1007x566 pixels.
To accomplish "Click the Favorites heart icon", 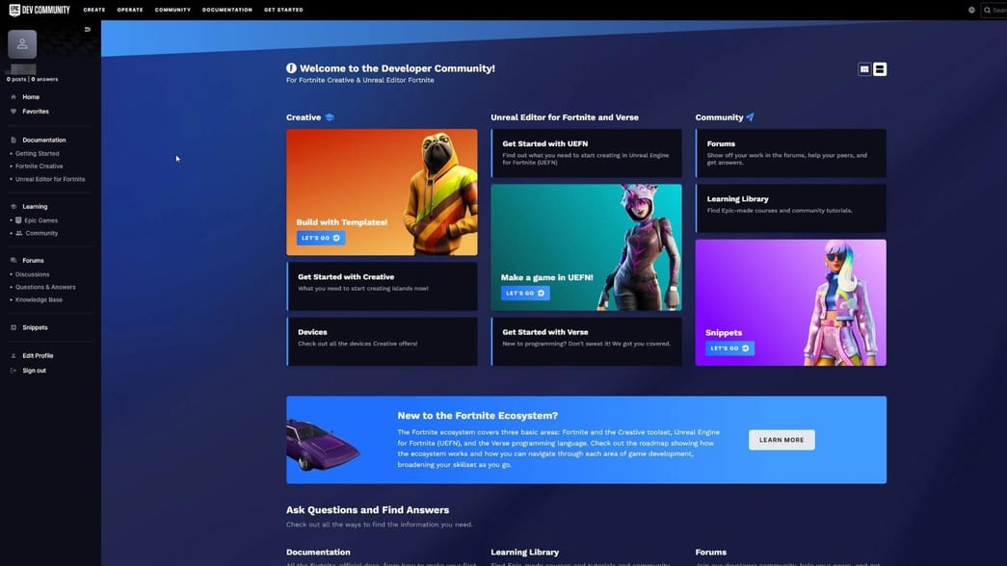I will pos(13,112).
